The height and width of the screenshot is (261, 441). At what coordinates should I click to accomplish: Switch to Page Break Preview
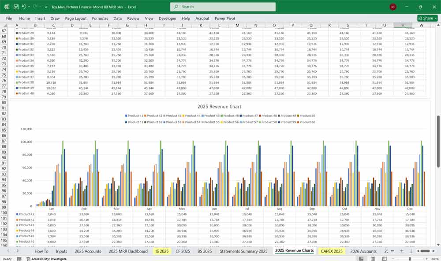pyautogui.click(x=384, y=259)
